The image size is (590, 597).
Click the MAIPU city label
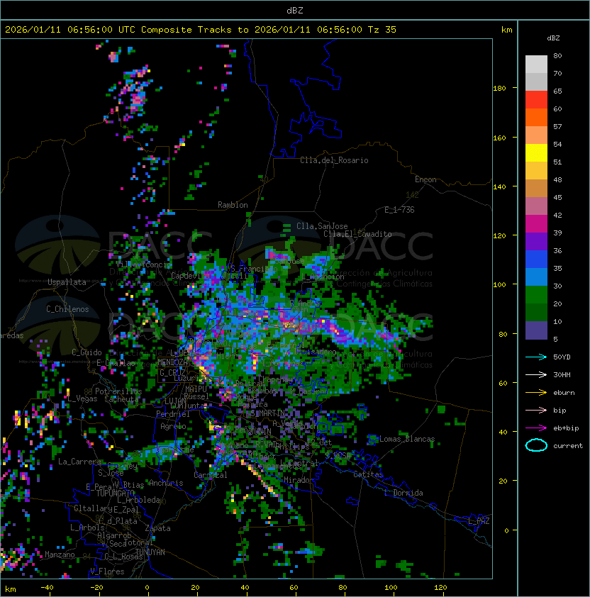(196, 389)
